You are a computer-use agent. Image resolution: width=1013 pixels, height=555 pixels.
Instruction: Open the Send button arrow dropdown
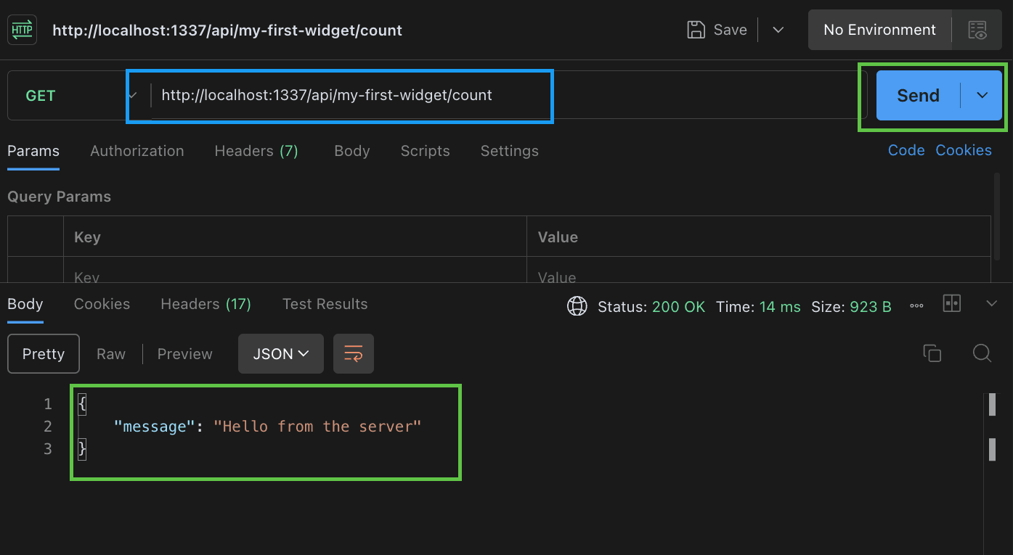pos(982,95)
